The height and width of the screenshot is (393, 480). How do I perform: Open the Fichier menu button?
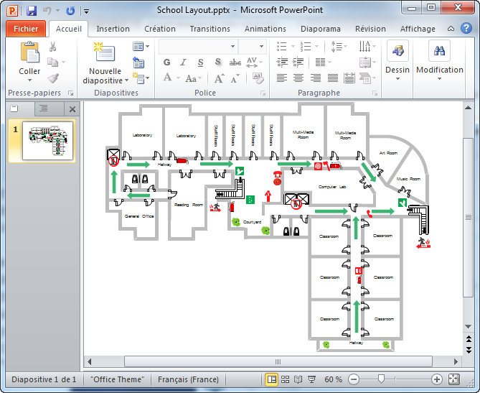26,29
